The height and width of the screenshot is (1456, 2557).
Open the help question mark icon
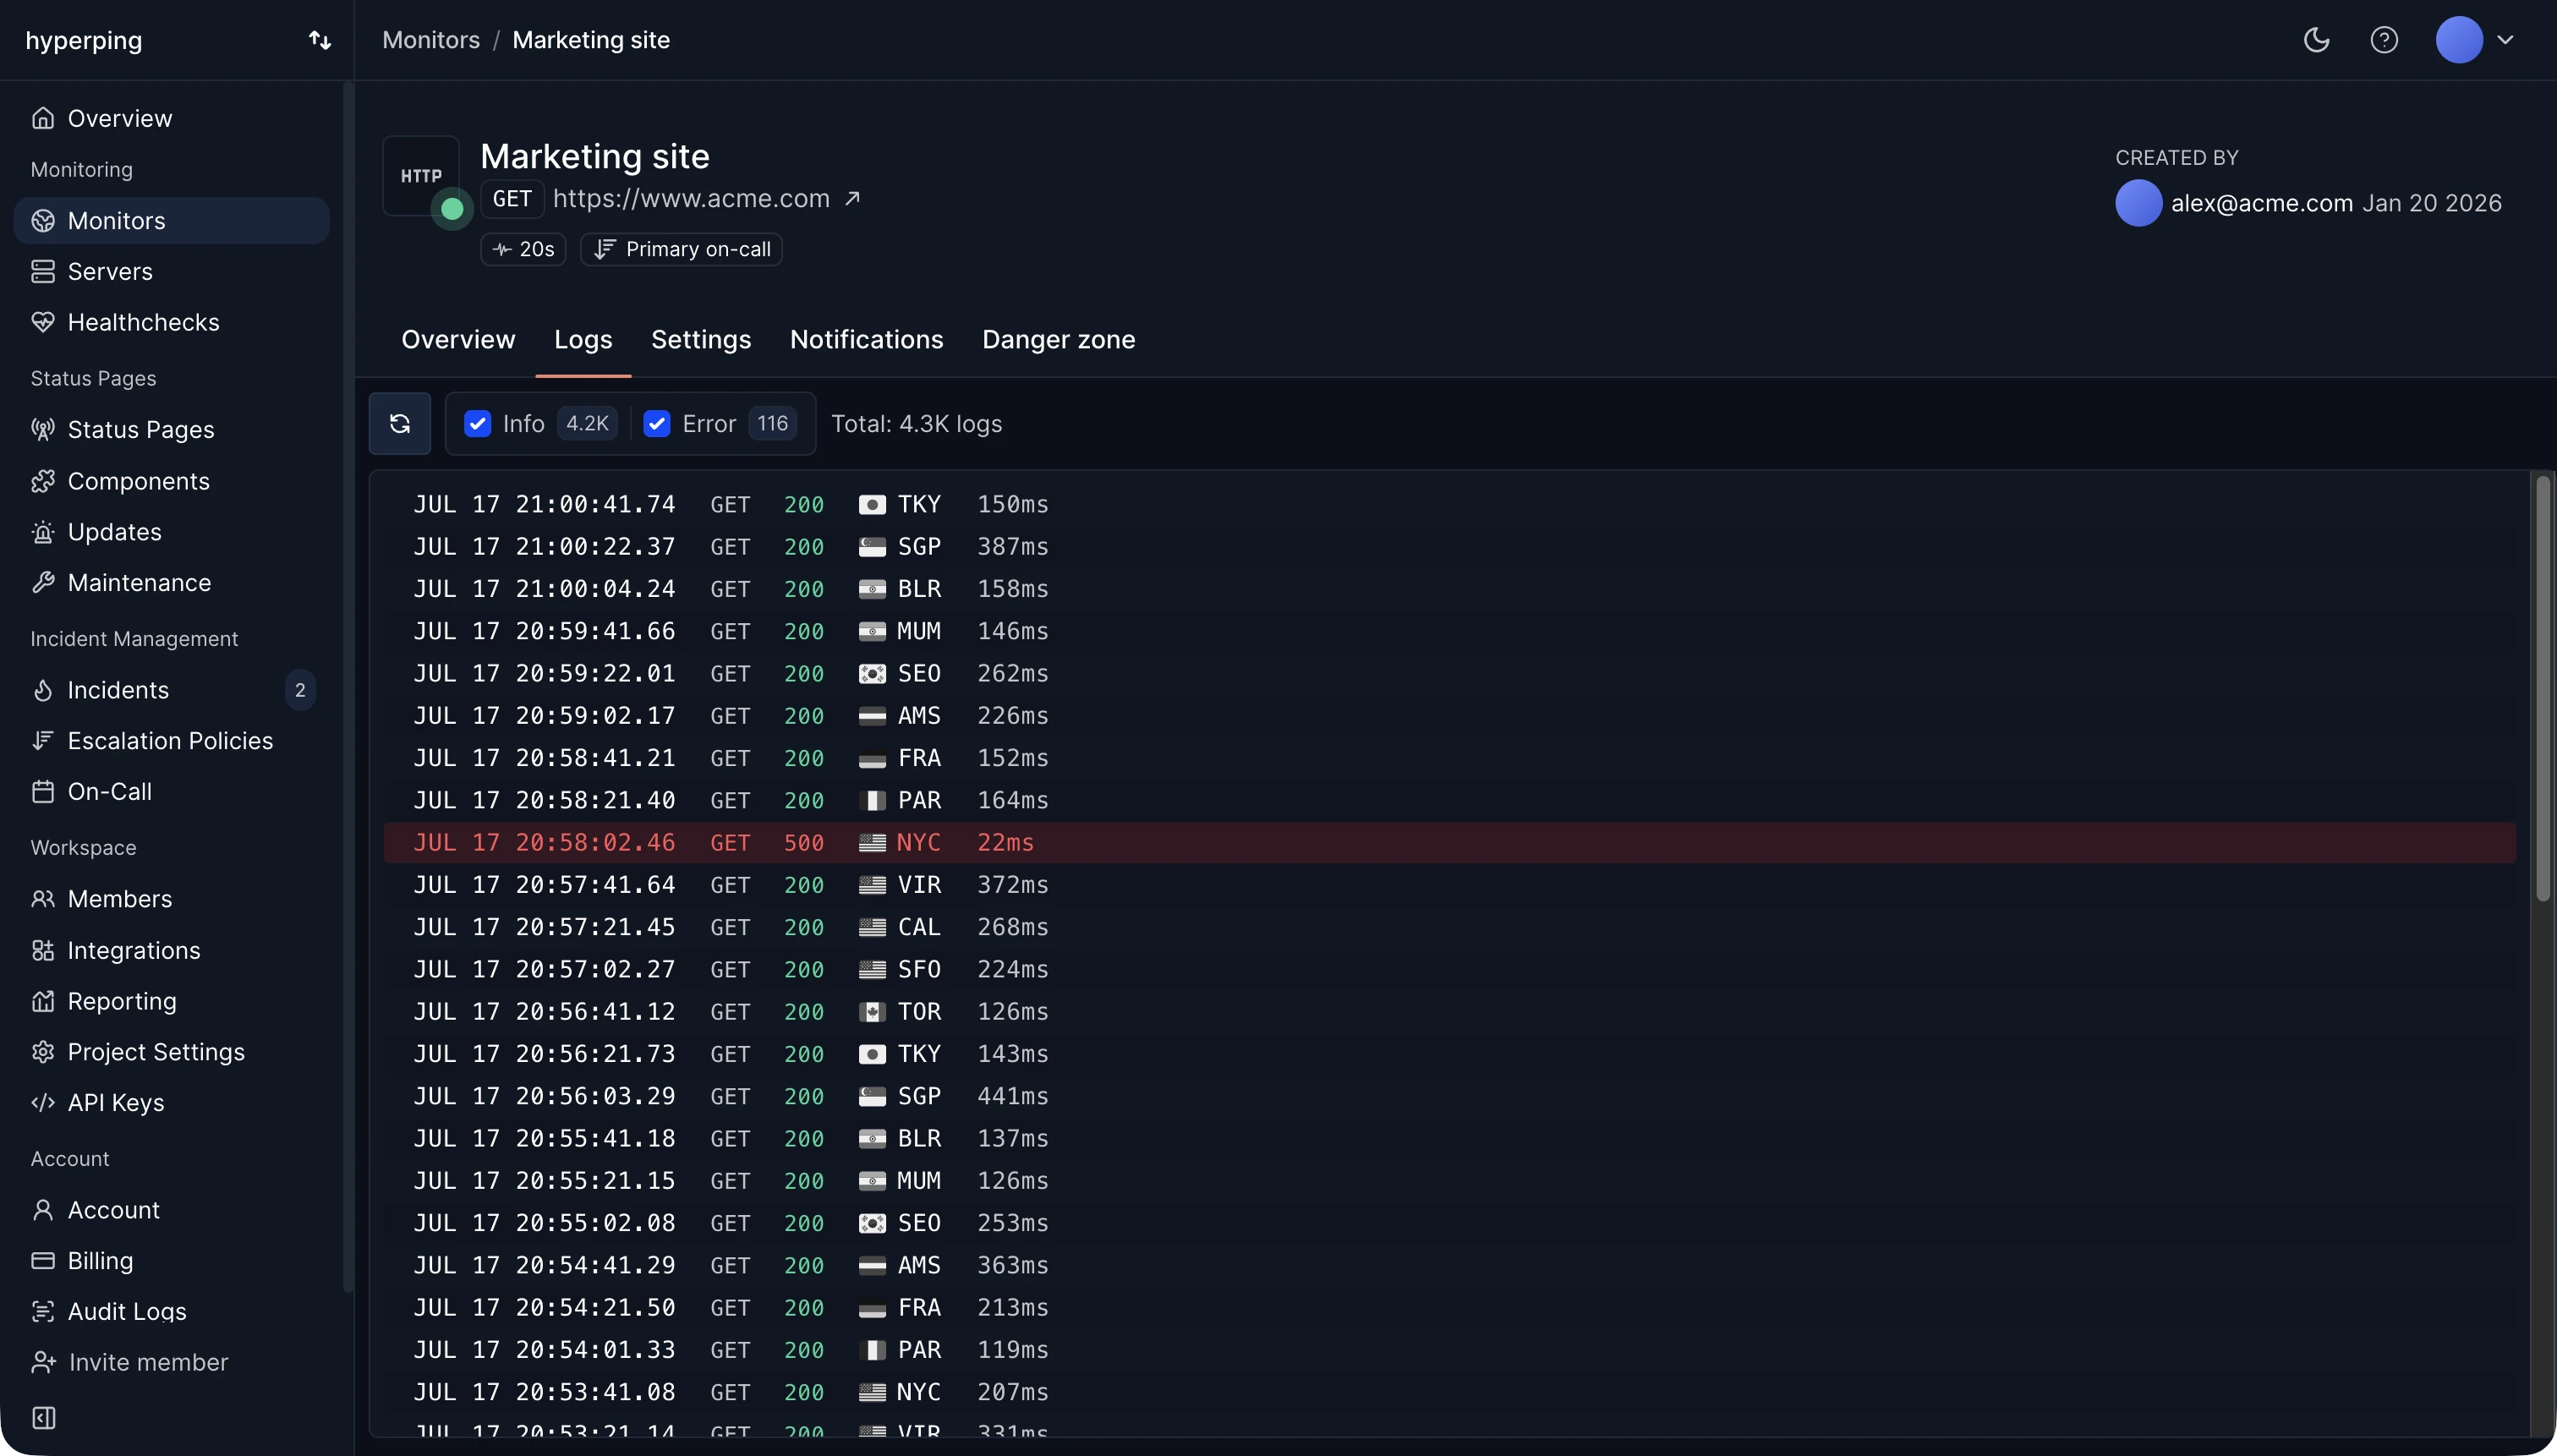2384,40
